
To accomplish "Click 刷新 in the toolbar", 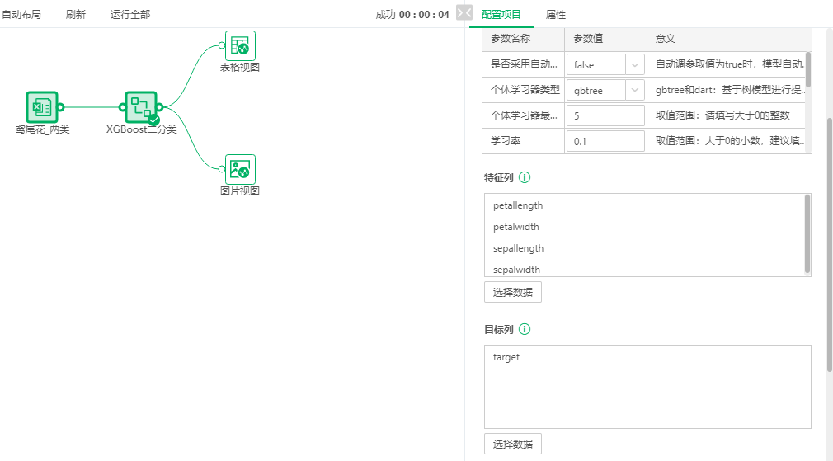I will click(75, 14).
